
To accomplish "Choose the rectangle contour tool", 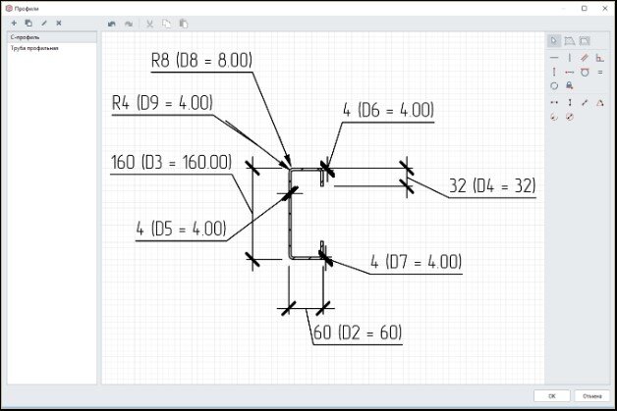I will coord(585,41).
